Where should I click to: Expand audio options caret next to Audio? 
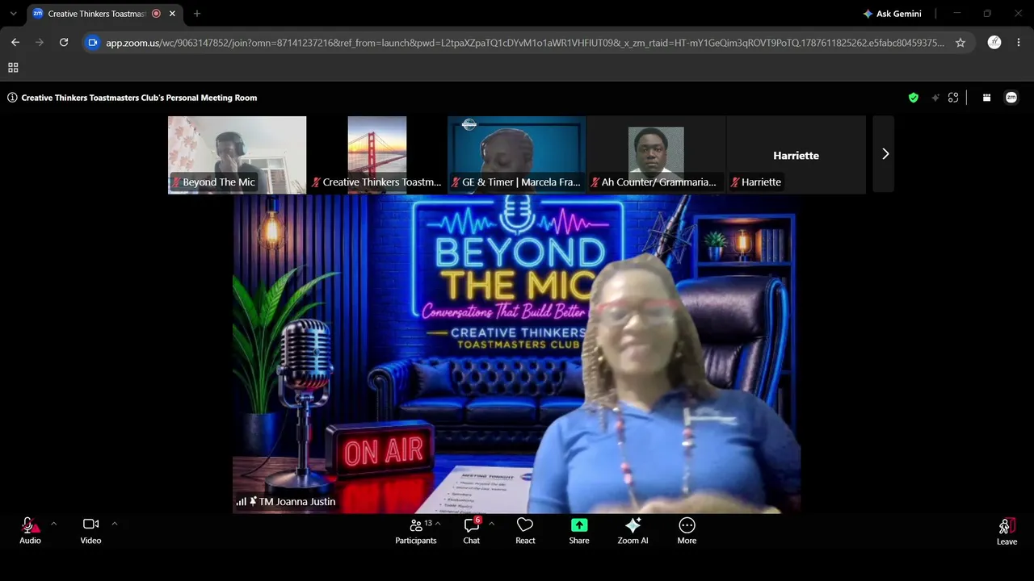[x=53, y=524]
